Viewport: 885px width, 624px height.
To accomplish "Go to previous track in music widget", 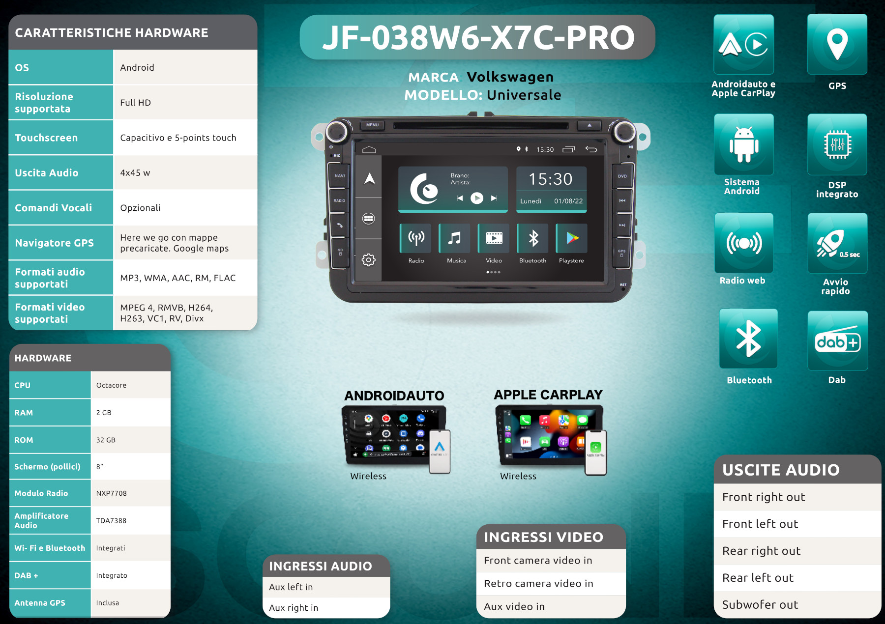I will [x=460, y=198].
